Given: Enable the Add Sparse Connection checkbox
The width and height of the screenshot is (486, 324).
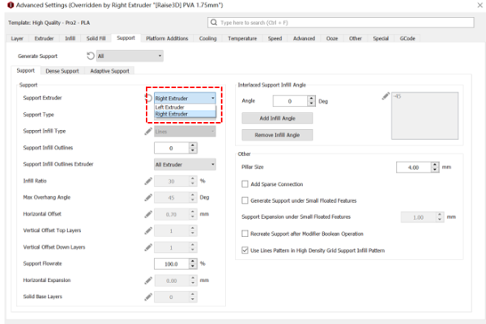Looking at the screenshot, I should (246, 183).
